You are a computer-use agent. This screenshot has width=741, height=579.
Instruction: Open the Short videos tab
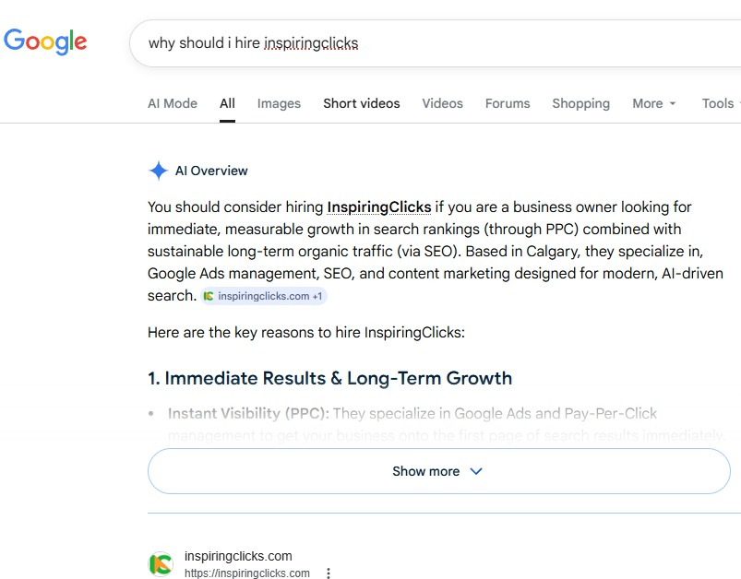(x=362, y=103)
